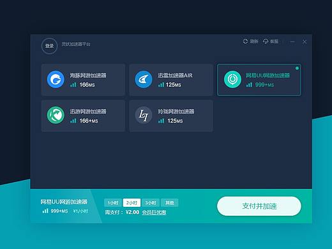Click the 999+MS latency in bottom bar
This screenshot has width=332, height=249.
[59, 211]
